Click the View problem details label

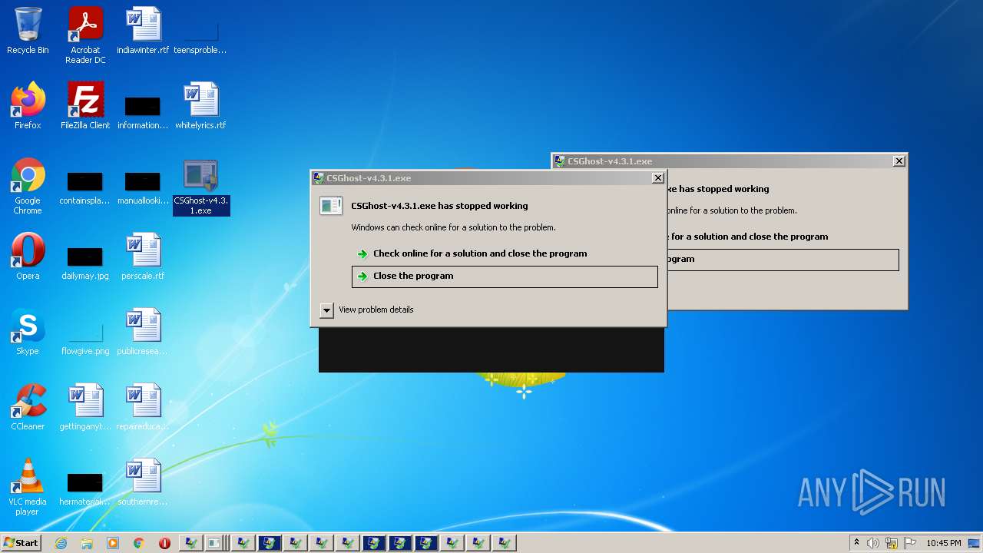[376, 310]
